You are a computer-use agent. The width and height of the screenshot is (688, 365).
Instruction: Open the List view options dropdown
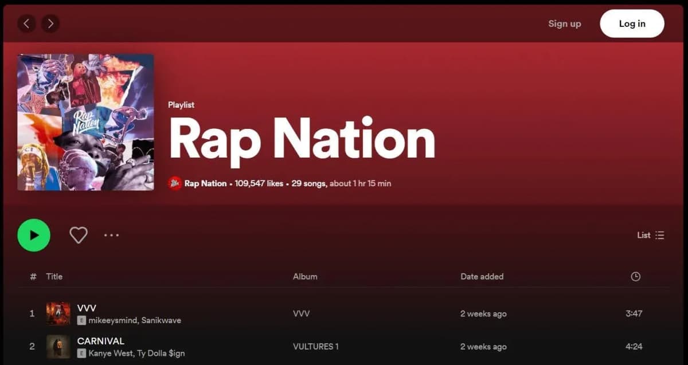coord(651,235)
